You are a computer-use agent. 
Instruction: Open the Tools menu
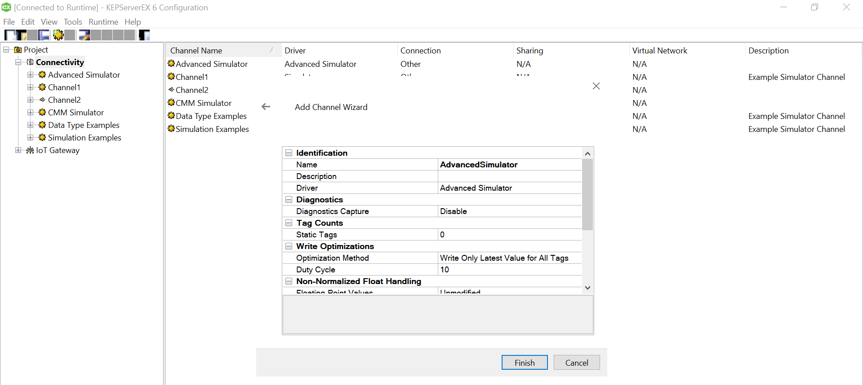pyautogui.click(x=73, y=22)
